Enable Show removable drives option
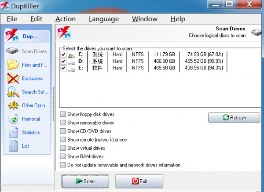264x192 pixels. [62, 123]
